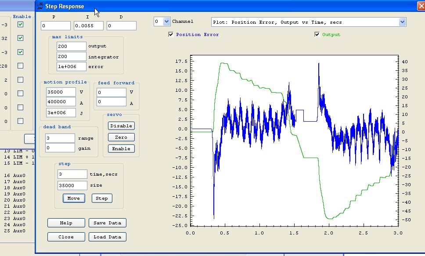The image size is (425, 256).
Task: Click the I gain field showing 0.0055
Action: 89,26
